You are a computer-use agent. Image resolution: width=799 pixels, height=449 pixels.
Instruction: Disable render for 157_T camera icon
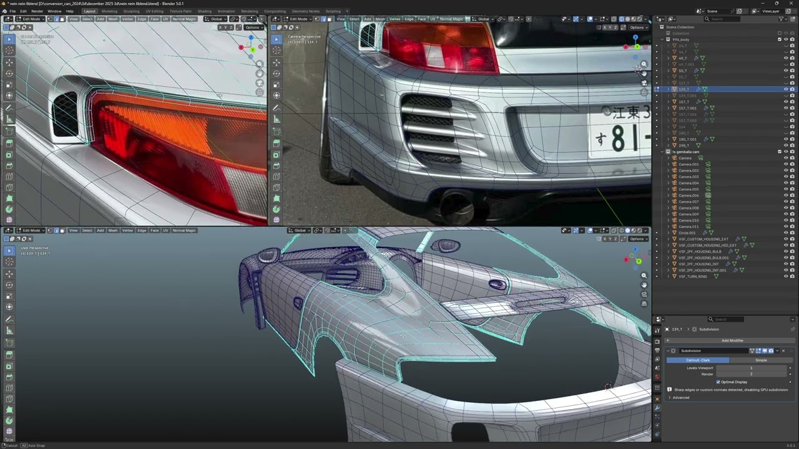pyautogui.click(x=792, y=102)
